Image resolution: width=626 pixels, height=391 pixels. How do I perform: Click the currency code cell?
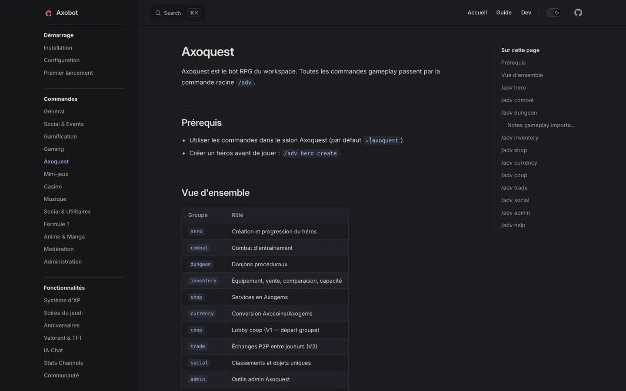click(x=202, y=314)
